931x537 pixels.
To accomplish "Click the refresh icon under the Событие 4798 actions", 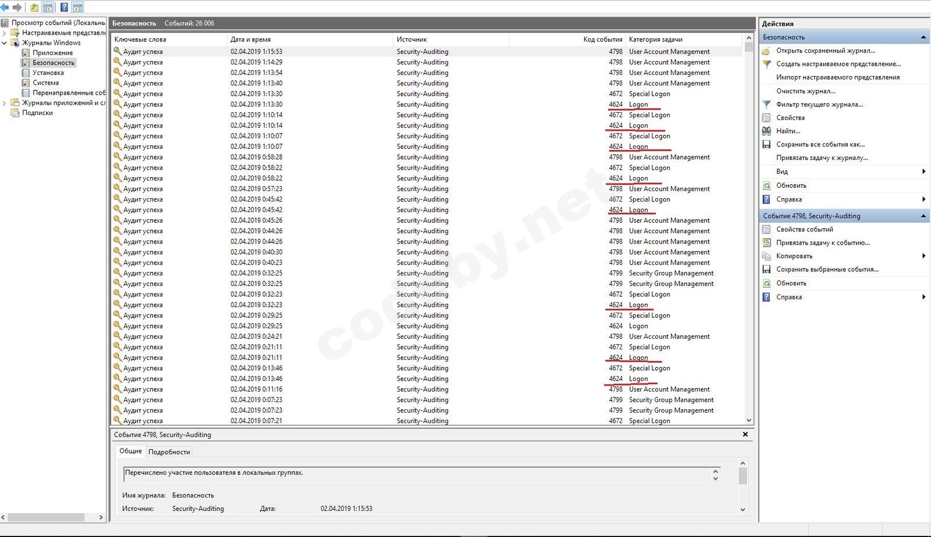I will 766,283.
